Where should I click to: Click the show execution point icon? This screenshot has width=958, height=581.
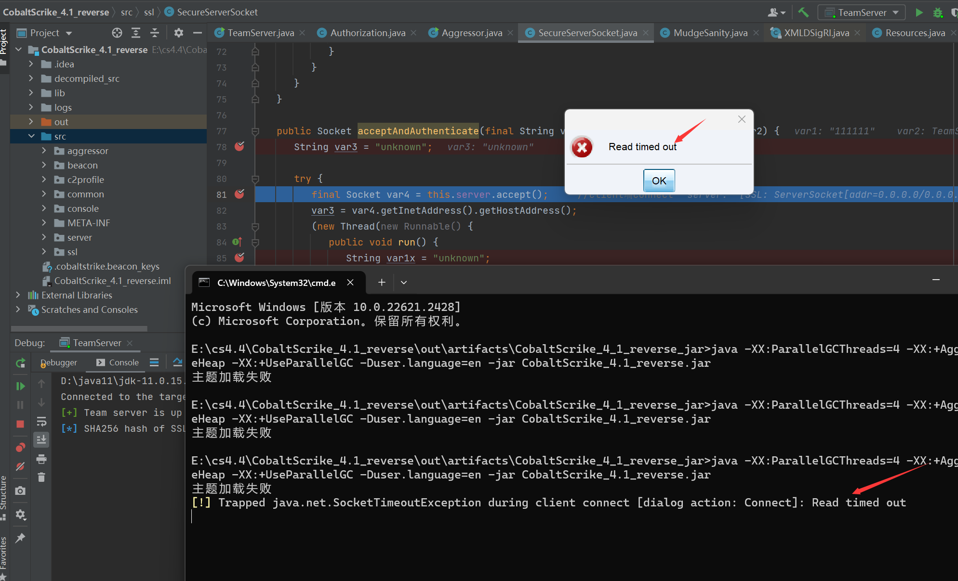[178, 362]
